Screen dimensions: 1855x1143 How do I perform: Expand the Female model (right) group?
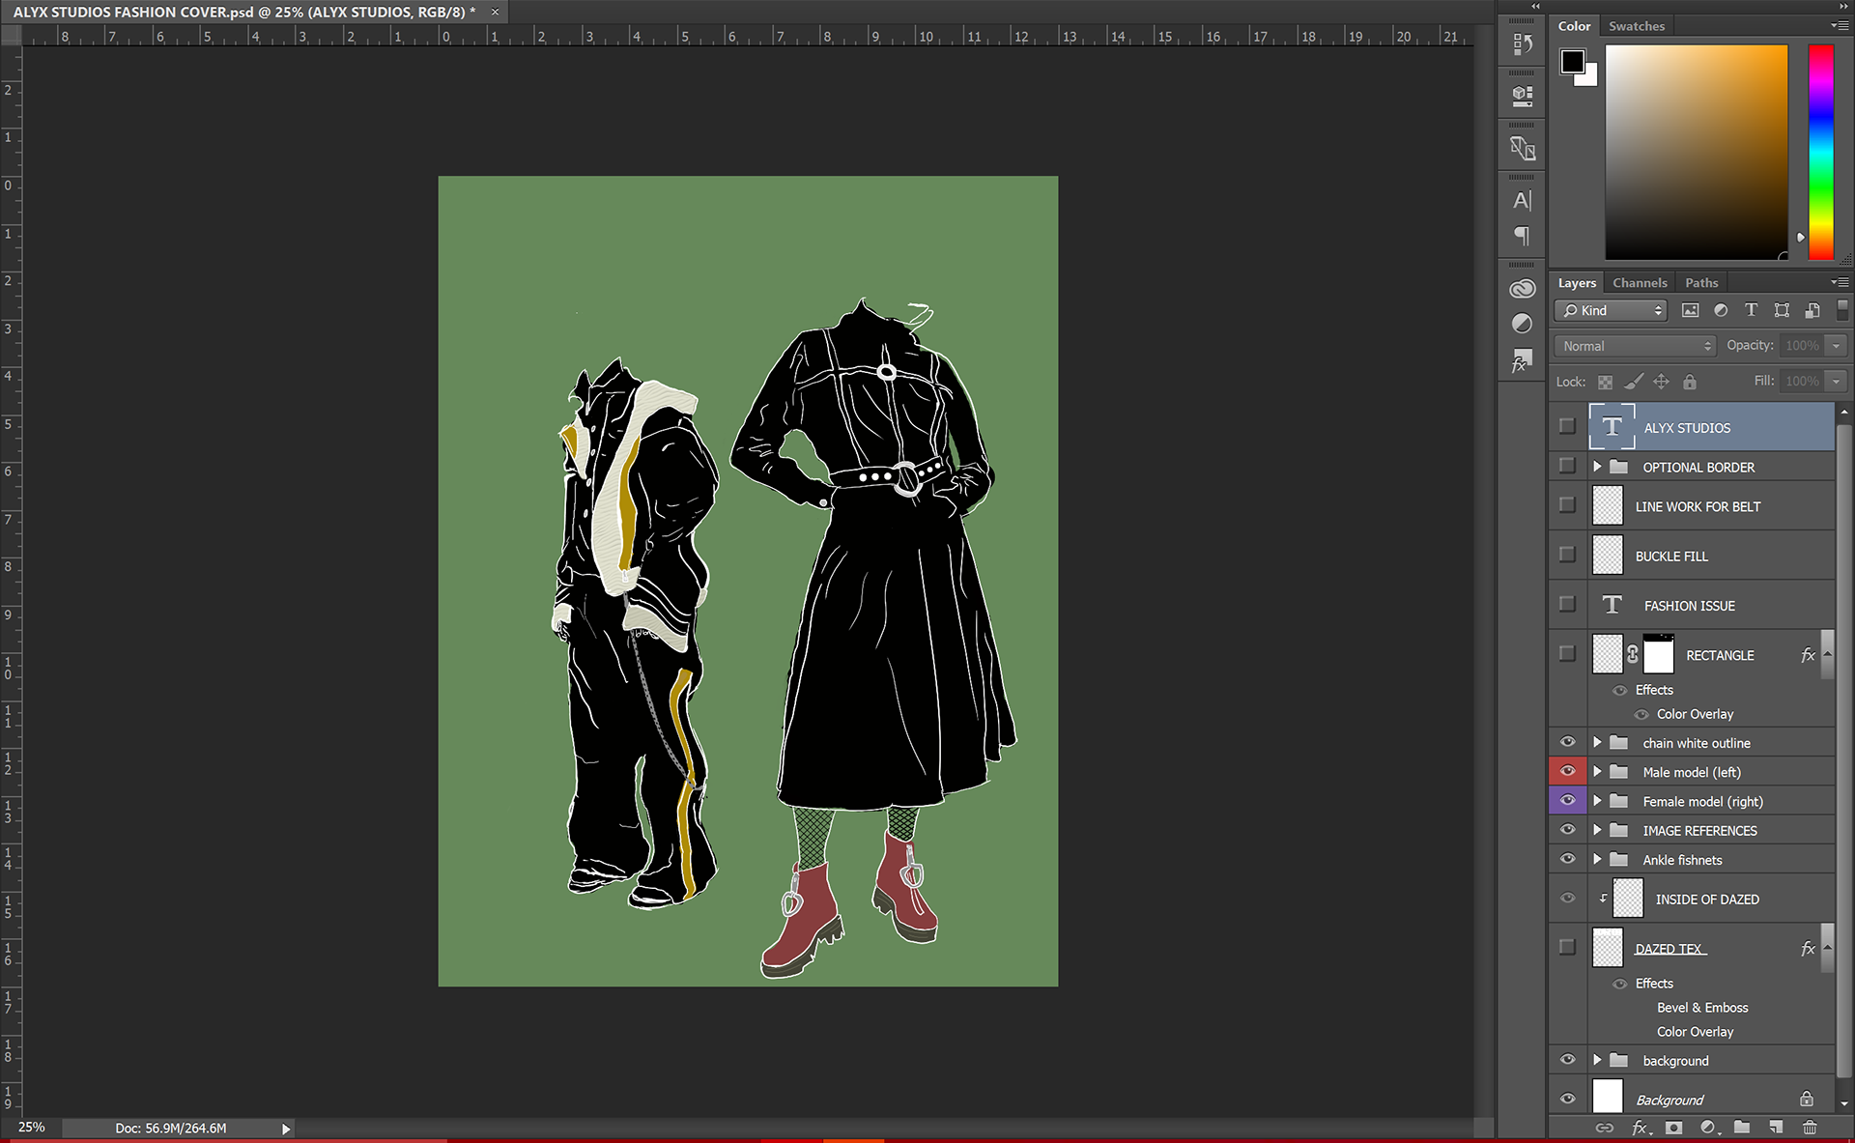pos(1597,801)
